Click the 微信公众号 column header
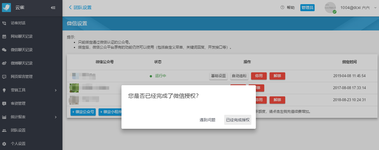This screenshot has width=379, height=150. pos(105,62)
